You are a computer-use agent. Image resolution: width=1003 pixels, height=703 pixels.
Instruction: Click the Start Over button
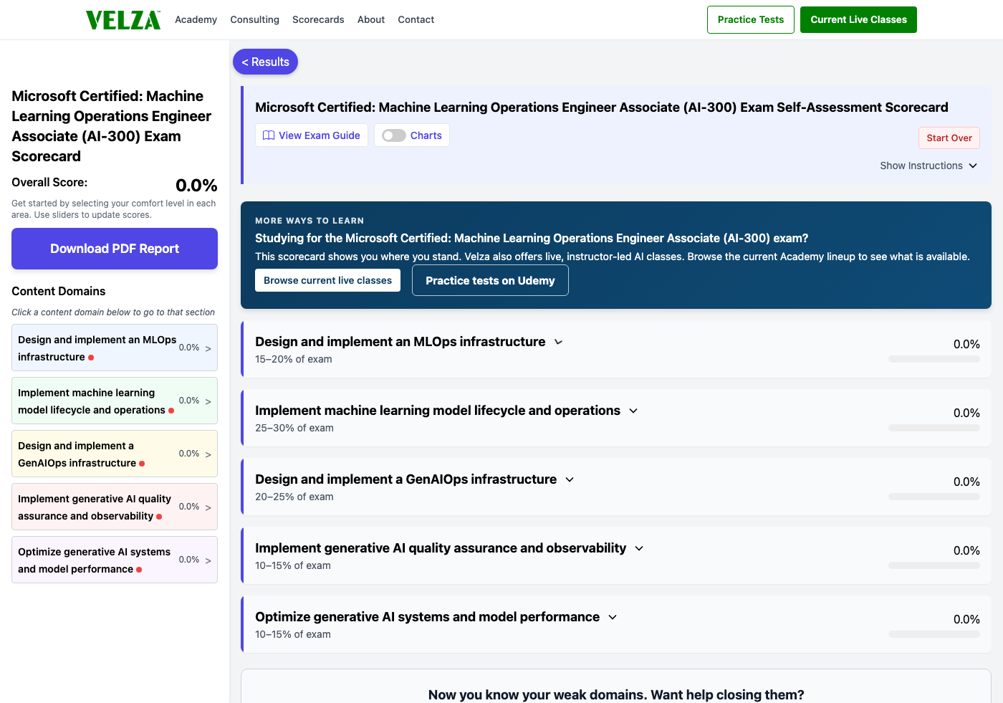[x=949, y=138]
